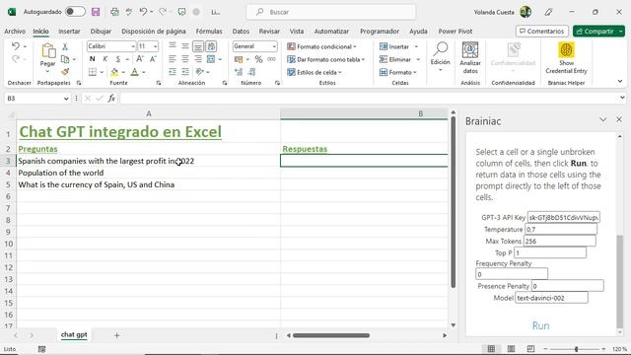
Task: Open the Formato cells dropdown
Action: [x=398, y=72]
